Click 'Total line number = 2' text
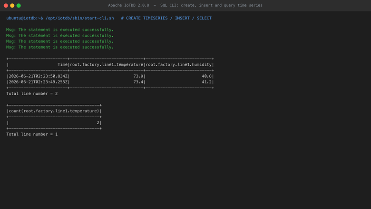The height and width of the screenshot is (209, 371). (32, 93)
